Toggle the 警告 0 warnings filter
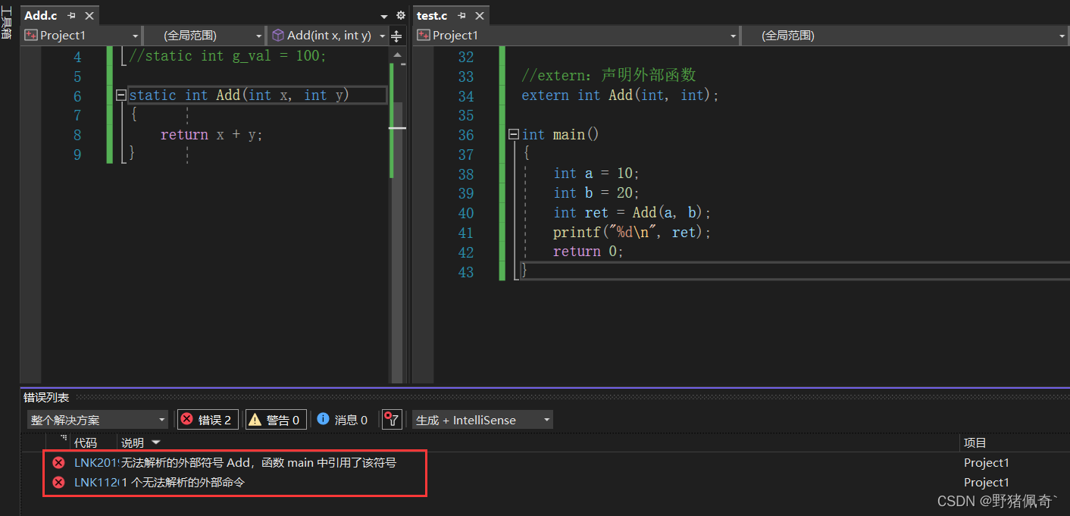The image size is (1070, 516). click(276, 420)
